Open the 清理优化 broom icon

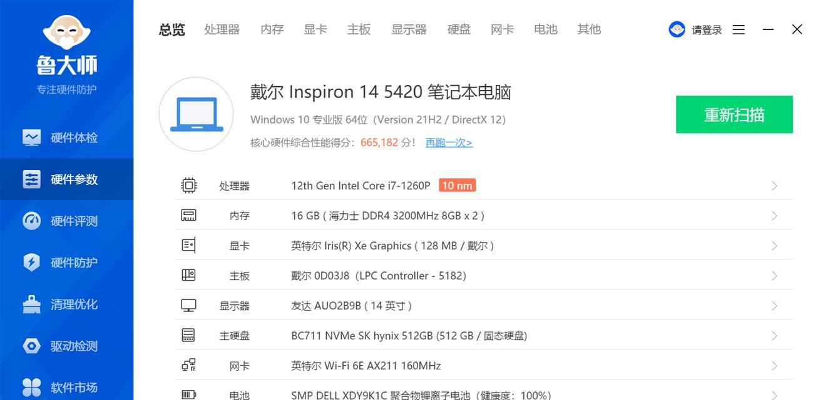(31, 304)
